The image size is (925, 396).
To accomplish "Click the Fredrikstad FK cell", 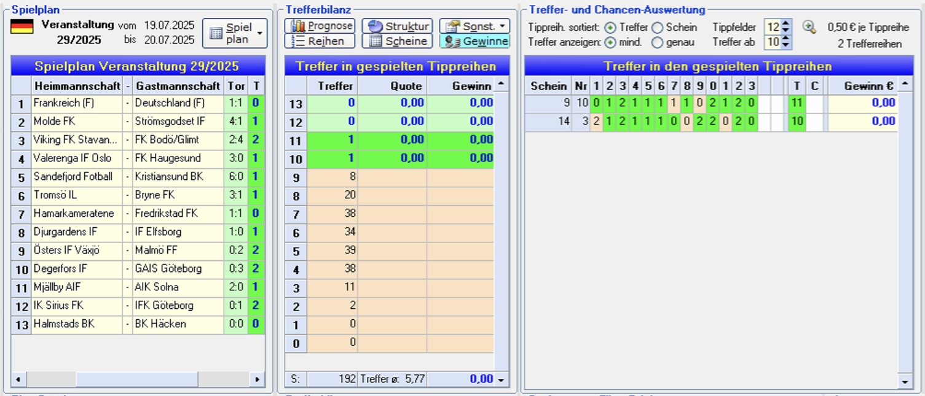I will point(178,214).
